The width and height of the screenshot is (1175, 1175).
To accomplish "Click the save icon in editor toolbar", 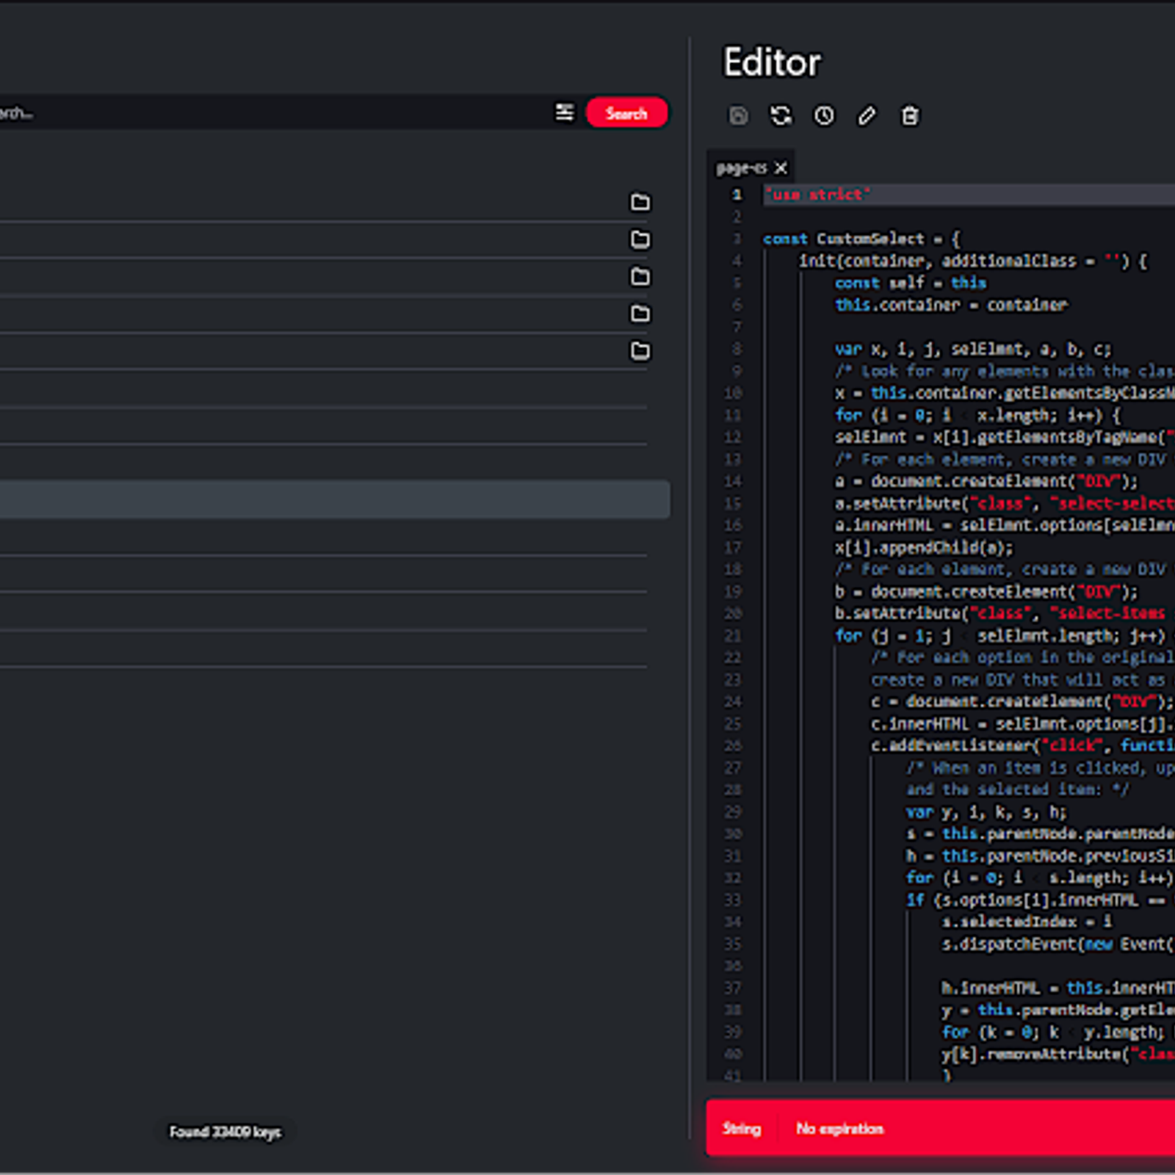I will (x=738, y=116).
